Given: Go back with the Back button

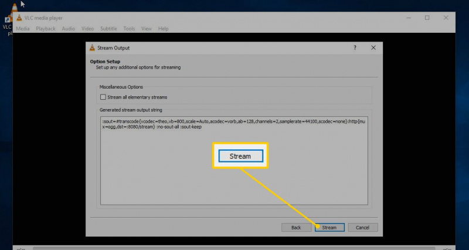Looking at the screenshot, I should 296,228.
